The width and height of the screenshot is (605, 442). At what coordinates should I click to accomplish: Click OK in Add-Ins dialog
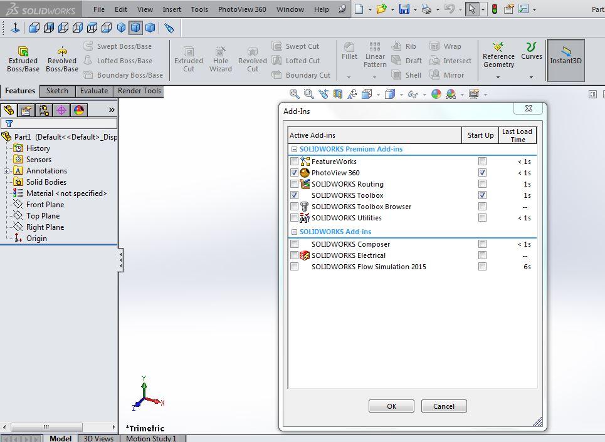[391, 406]
